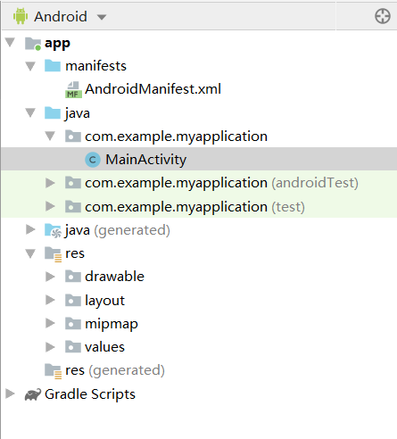Click the Gradle elephant icon

[x=33, y=394]
